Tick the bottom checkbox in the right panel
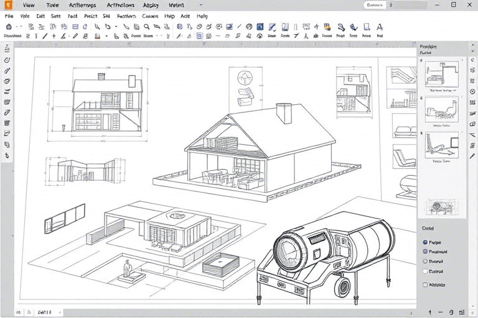478x318 pixels. (425, 285)
